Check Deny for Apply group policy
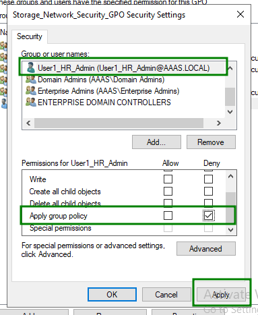Image resolution: width=258 pixels, height=315 pixels. coord(208,216)
